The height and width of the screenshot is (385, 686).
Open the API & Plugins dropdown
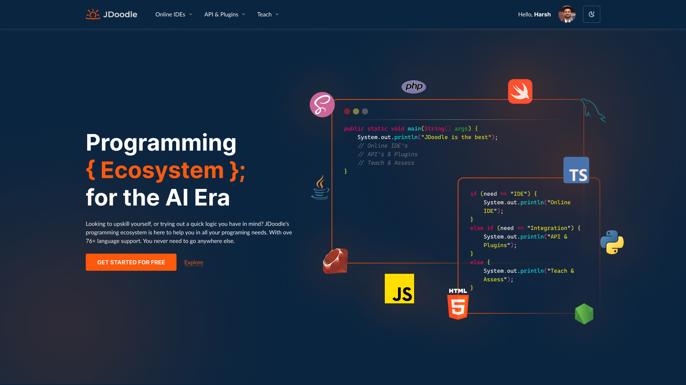click(x=224, y=14)
